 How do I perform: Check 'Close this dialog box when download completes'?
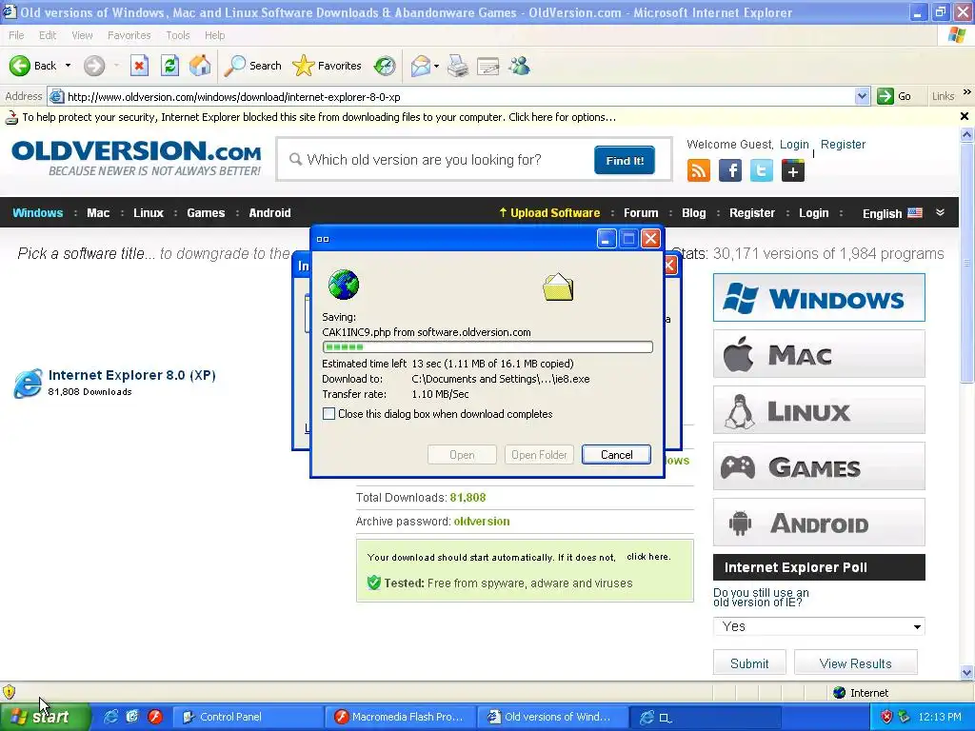[x=328, y=414]
